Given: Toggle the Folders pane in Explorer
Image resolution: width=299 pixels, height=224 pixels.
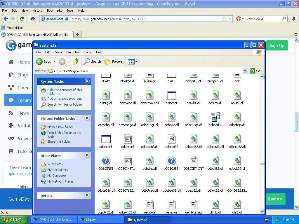Looking at the screenshot, I should point(114,62).
